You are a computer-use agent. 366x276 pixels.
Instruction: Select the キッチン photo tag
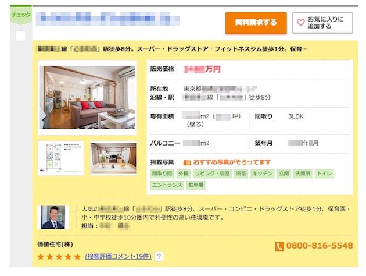point(263,174)
